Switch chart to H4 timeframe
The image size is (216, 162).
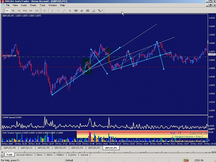tap(31, 11)
